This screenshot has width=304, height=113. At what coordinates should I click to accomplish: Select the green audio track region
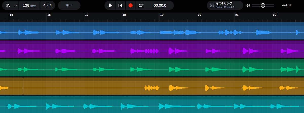click(x=152, y=67)
